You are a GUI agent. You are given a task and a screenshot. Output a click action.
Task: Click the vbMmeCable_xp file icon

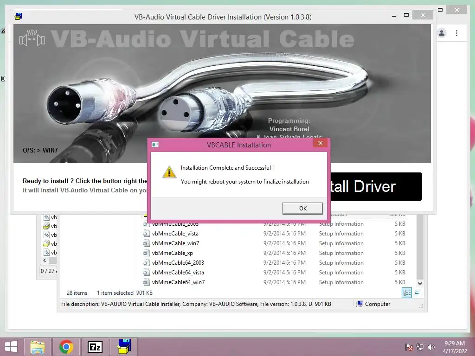(x=146, y=253)
